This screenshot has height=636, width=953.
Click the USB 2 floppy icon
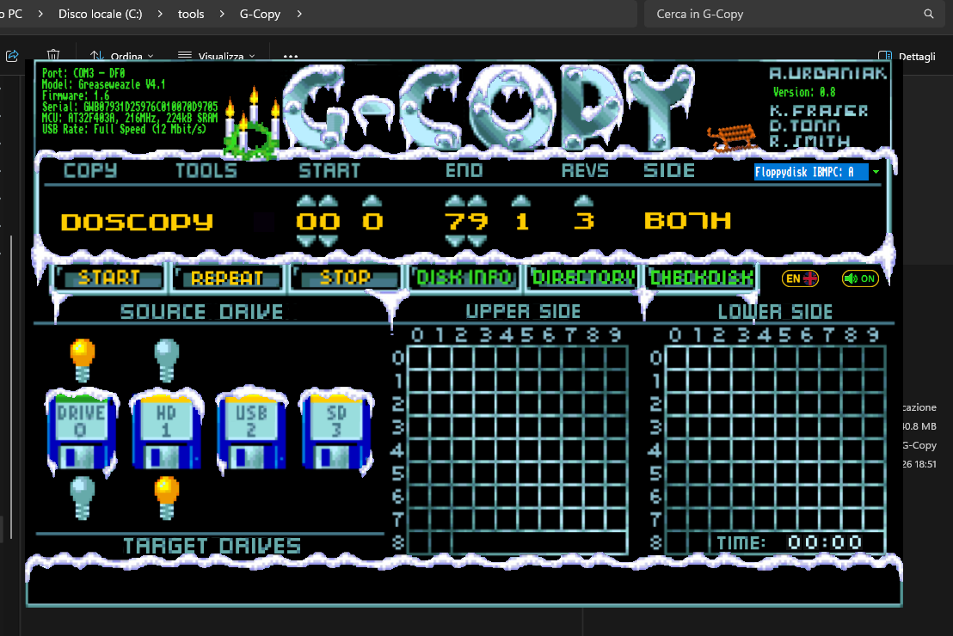(x=250, y=431)
